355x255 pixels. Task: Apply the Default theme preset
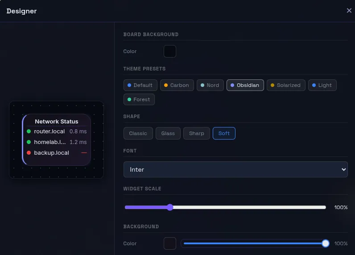pyautogui.click(x=140, y=85)
